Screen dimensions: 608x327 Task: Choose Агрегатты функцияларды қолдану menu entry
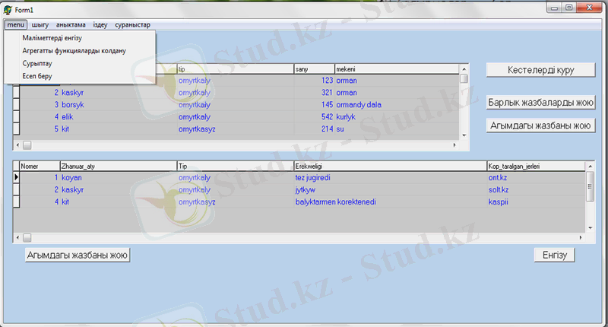pos(80,51)
